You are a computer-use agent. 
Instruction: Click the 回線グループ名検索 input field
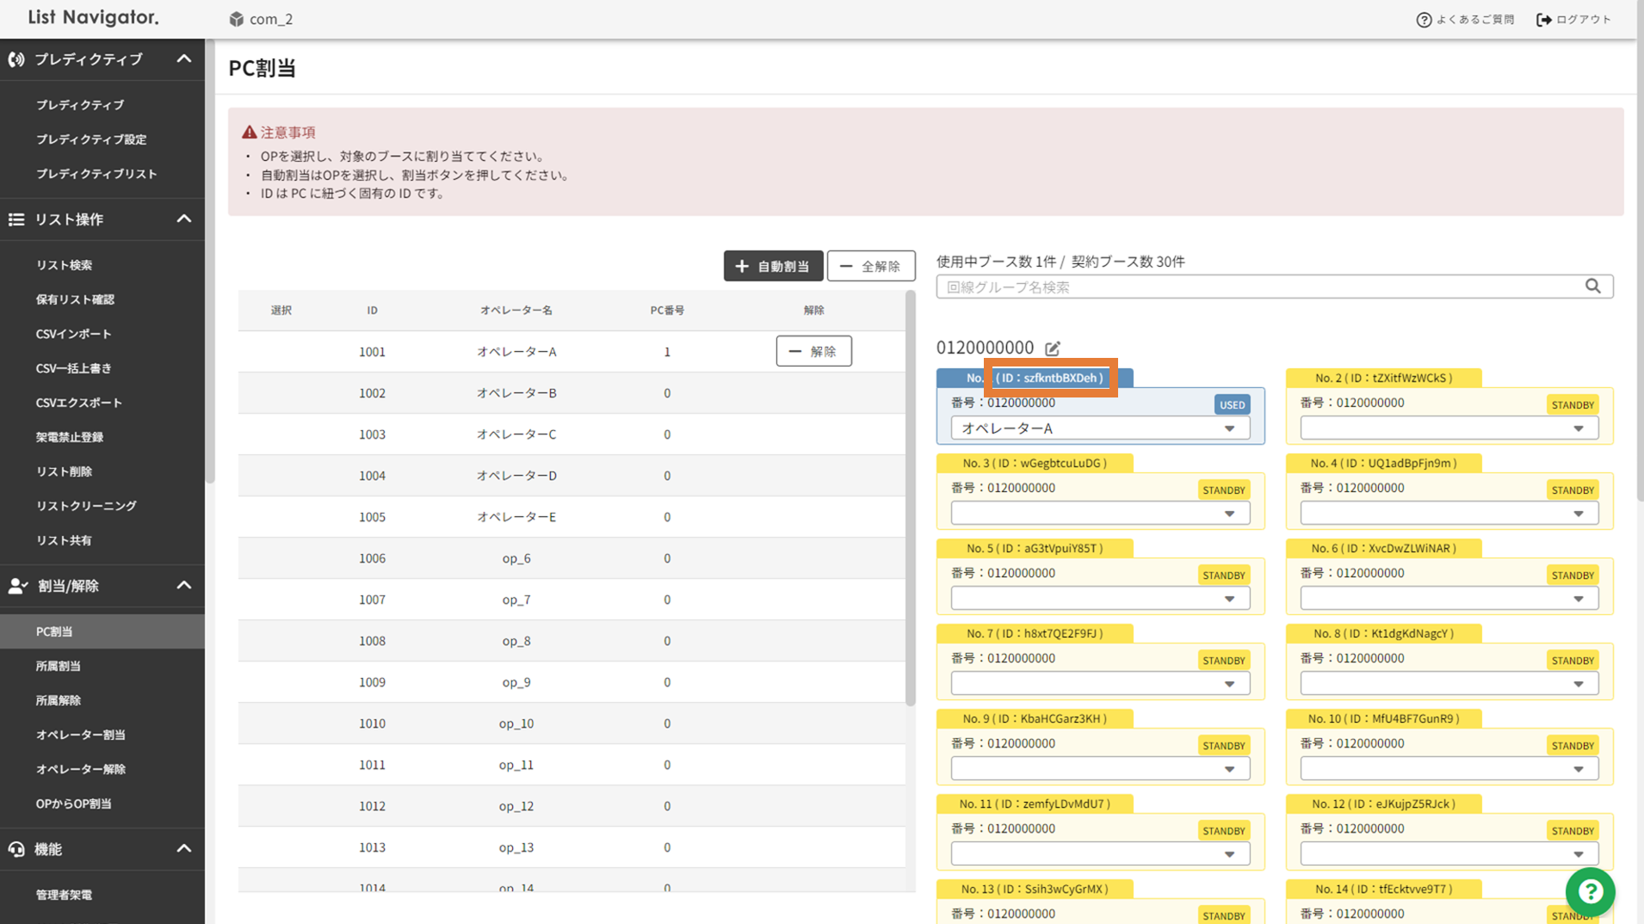tap(1257, 287)
